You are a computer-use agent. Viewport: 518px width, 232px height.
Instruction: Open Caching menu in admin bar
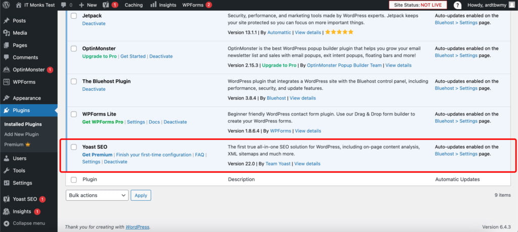coord(134,5)
